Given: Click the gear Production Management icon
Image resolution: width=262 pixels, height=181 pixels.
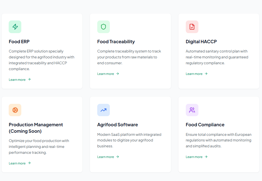Looking at the screenshot, I should [15, 110].
